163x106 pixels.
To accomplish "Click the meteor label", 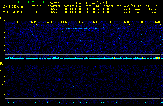I will [x=37, y=5].
